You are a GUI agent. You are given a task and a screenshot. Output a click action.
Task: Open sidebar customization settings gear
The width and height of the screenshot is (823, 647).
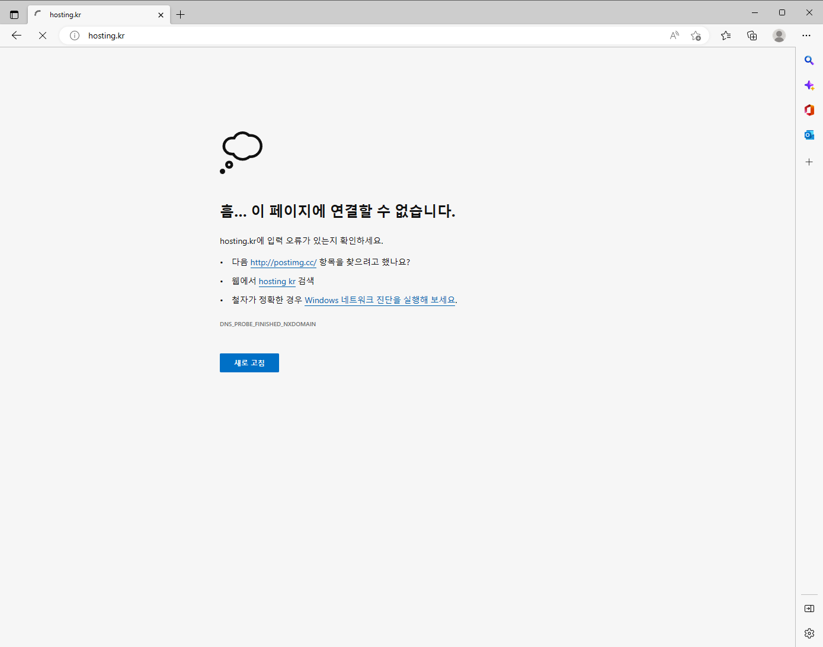click(809, 633)
